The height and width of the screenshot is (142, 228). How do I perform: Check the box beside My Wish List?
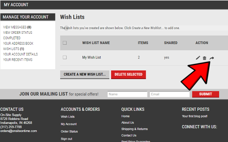point(64,57)
